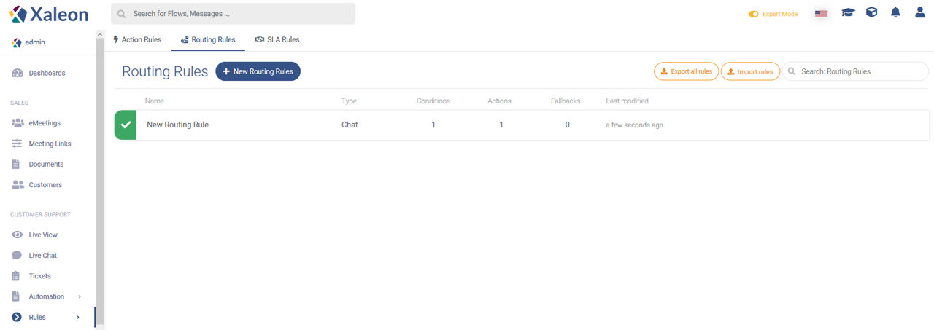
Task: Select the US flag language icon
Action: (821, 14)
